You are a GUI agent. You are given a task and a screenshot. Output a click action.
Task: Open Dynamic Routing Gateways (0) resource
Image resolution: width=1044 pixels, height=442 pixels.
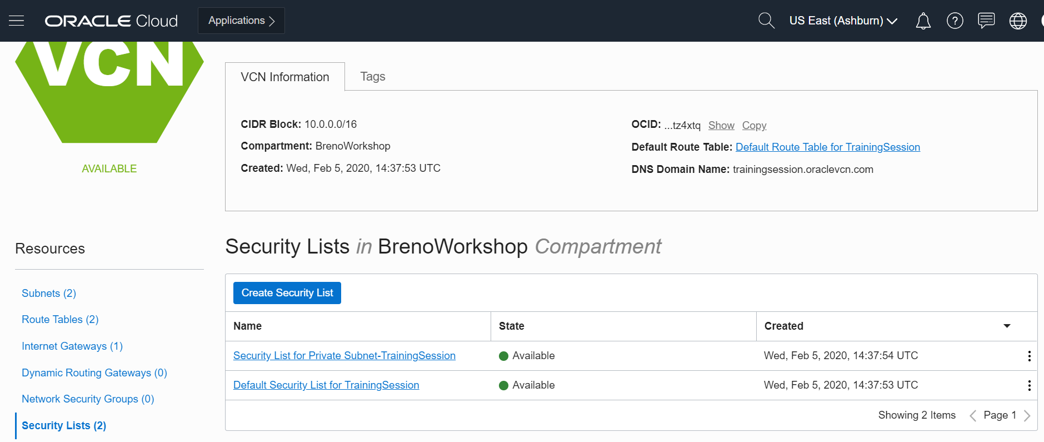(94, 373)
